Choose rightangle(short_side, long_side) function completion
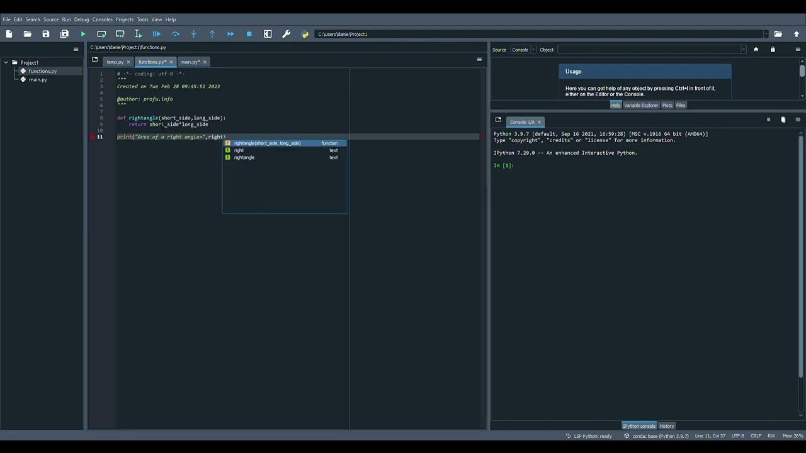The width and height of the screenshot is (806, 453). pos(285,143)
